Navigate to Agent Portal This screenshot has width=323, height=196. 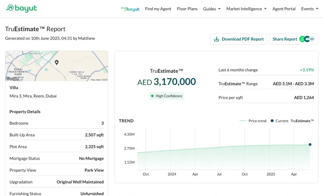(x=284, y=9)
